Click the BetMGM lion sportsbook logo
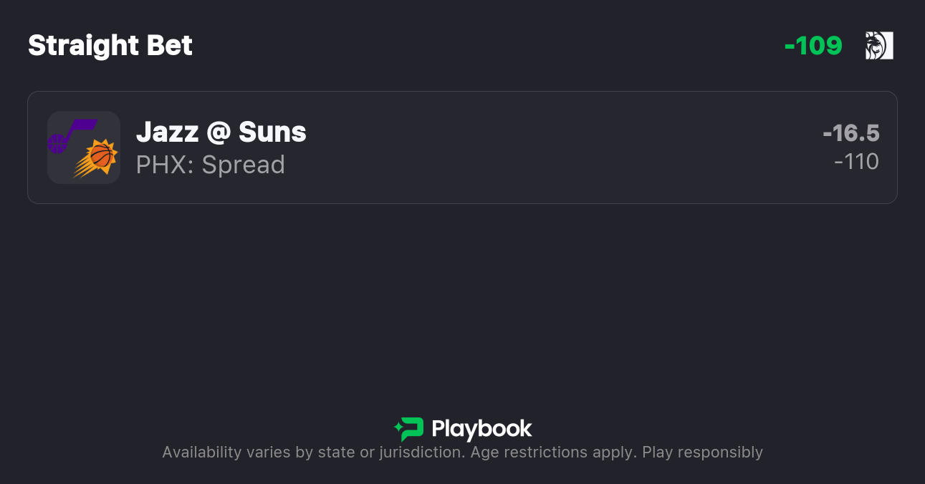925x484 pixels. 879,46
